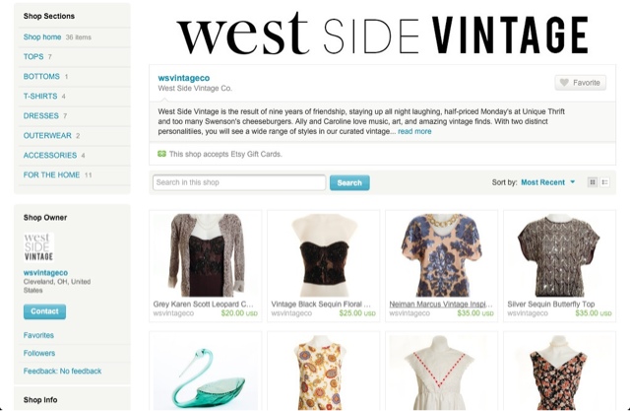Viewport: 630px width, 411px height.
Task: Open wsvintageco shop name link
Action: 184,78
